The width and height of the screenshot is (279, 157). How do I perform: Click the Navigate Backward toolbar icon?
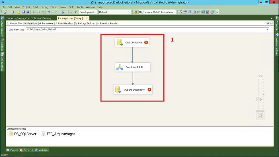coord(63,12)
